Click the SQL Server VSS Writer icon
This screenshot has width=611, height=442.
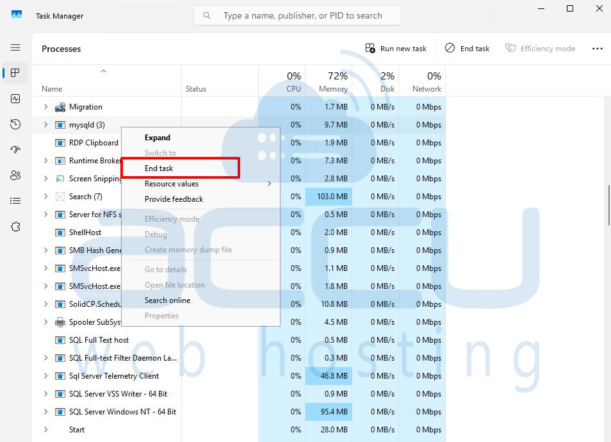pos(60,394)
